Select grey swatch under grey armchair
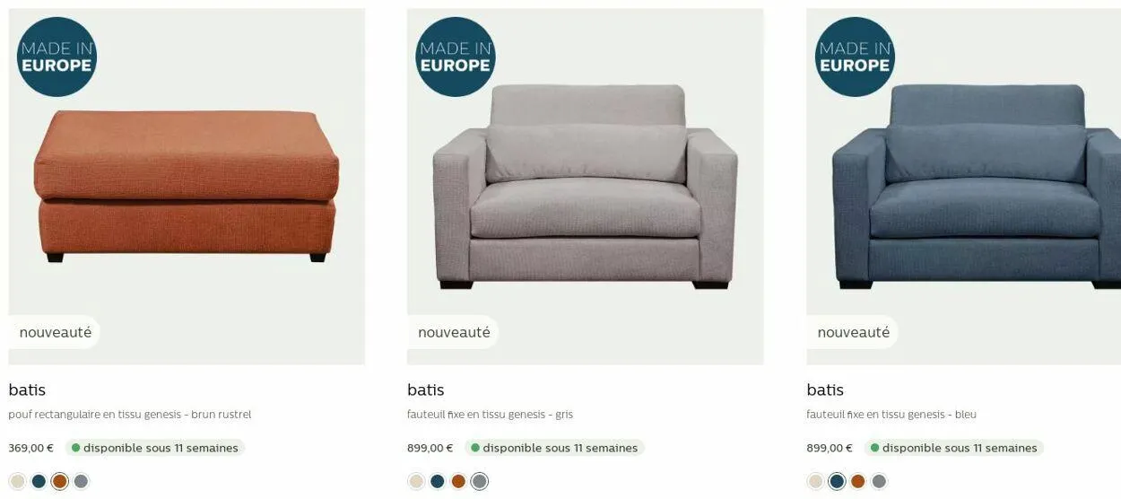1121x499 pixels. (480, 481)
